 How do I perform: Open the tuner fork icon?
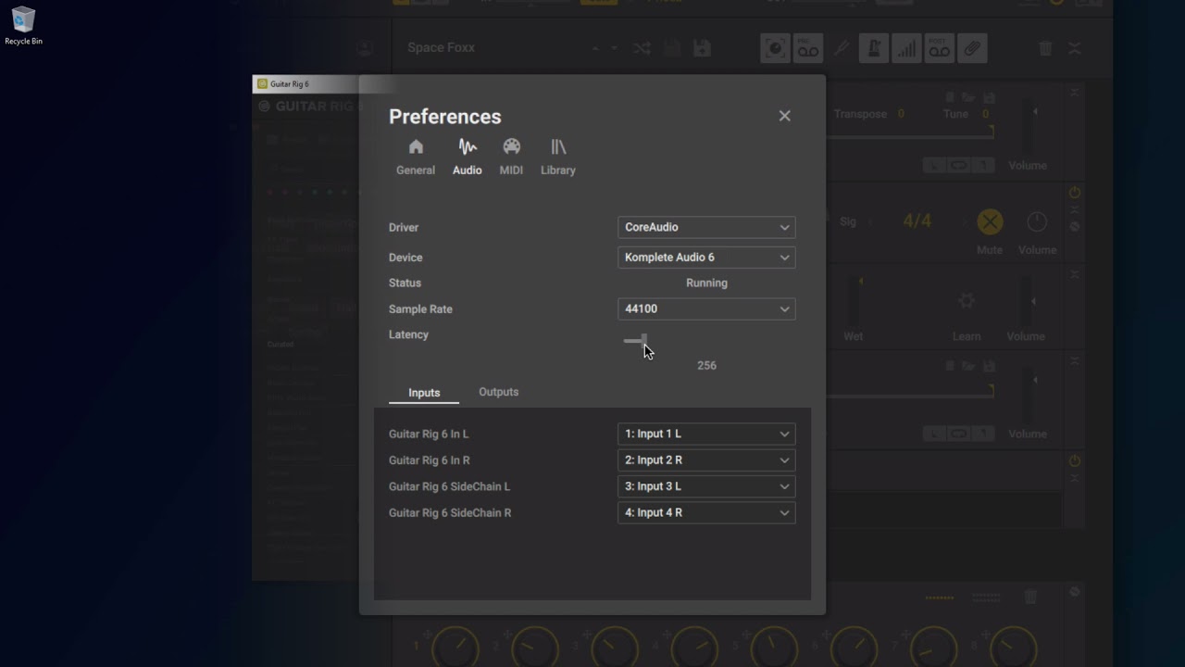[842, 48]
